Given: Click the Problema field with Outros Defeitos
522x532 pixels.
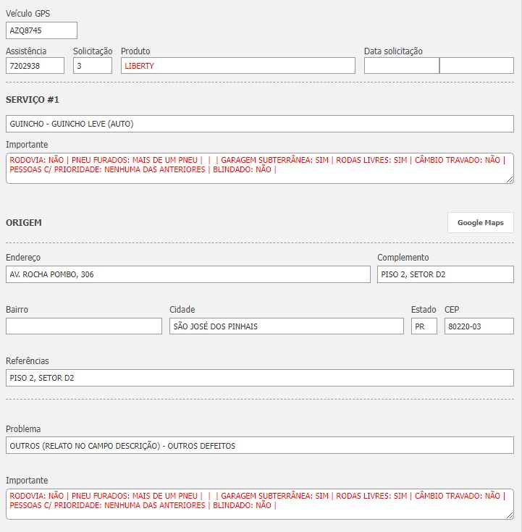Looking at the screenshot, I should tap(259, 446).
